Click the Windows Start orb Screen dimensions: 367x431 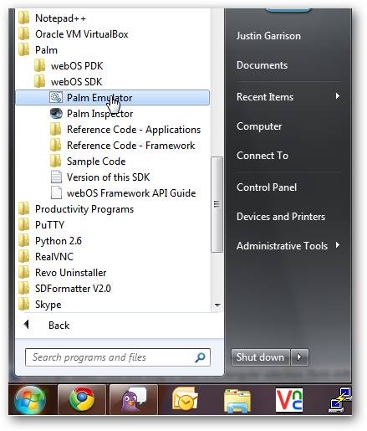(30, 400)
